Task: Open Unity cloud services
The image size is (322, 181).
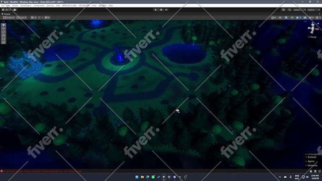Action: pos(15,9)
